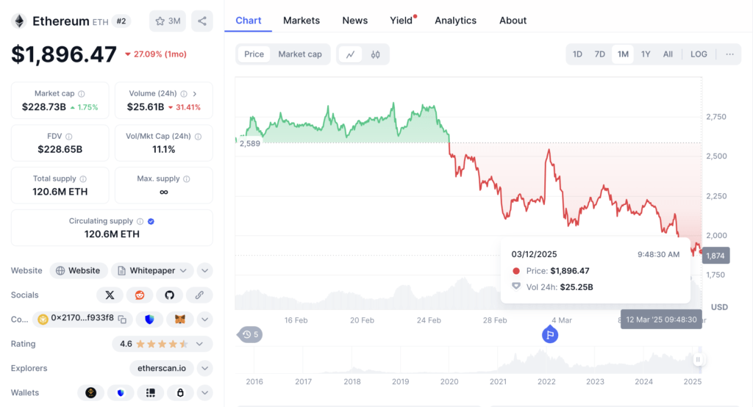Screen dimensions: 753x407
Task: Click the $228.73B market cap value
Action: tap(44, 107)
